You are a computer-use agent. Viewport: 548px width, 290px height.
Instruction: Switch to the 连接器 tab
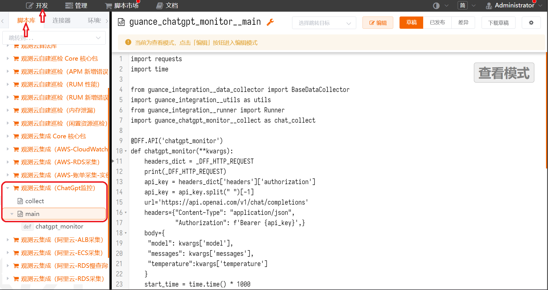pyautogui.click(x=61, y=20)
